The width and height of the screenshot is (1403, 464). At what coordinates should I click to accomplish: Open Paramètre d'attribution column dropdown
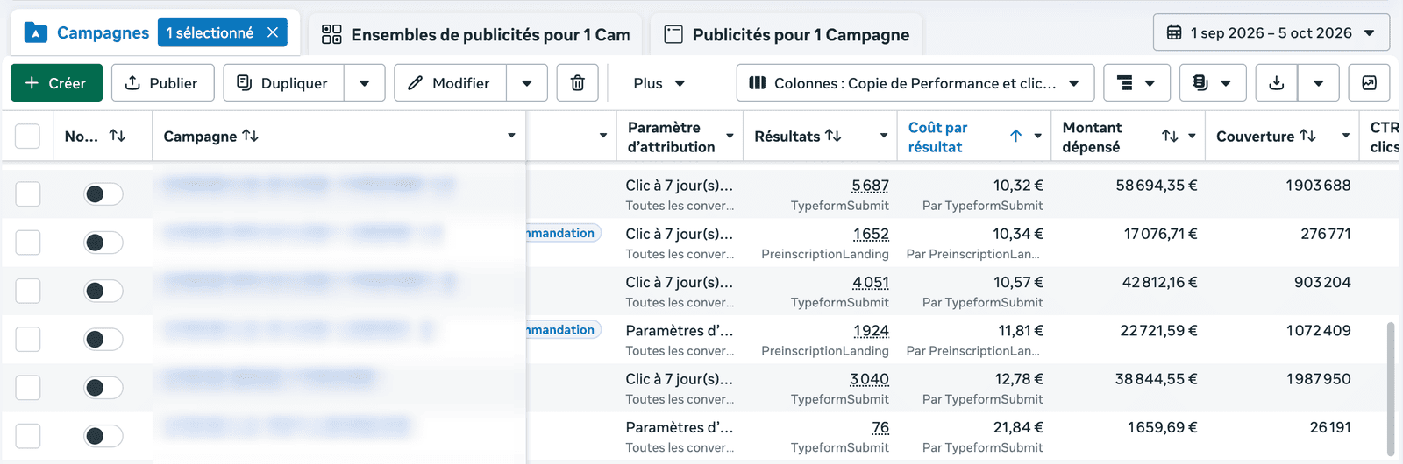pyautogui.click(x=730, y=136)
